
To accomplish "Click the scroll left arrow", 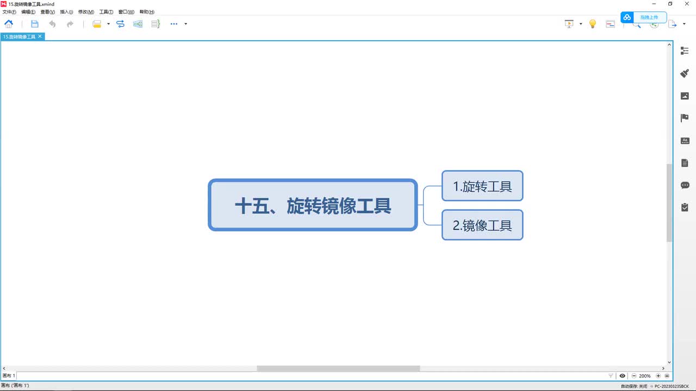I will click(4, 368).
